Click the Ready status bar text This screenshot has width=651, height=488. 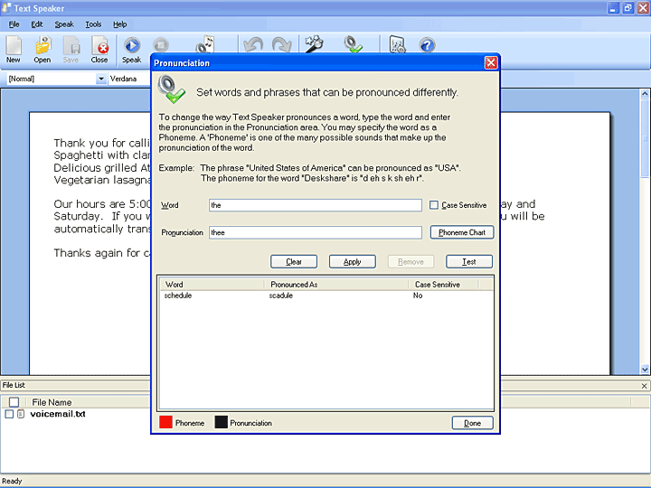pyautogui.click(x=12, y=481)
